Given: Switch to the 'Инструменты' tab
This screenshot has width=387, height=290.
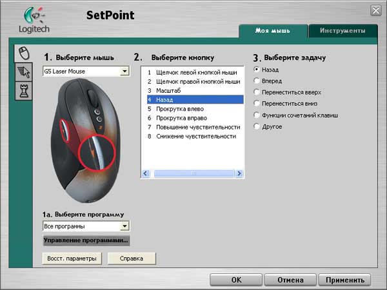Looking at the screenshot, I should (x=344, y=30).
